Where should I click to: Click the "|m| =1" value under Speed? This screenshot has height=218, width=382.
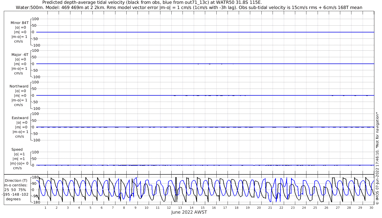[x=19, y=159]
